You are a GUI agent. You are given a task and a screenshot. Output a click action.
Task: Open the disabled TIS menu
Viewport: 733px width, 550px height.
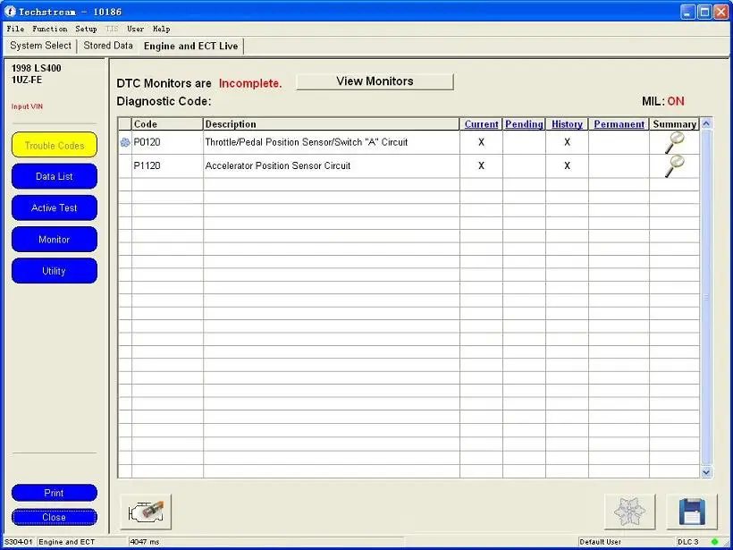click(112, 29)
